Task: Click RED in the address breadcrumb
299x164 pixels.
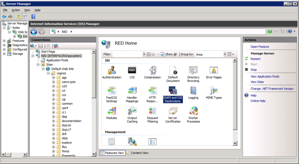Action: (x=65, y=32)
